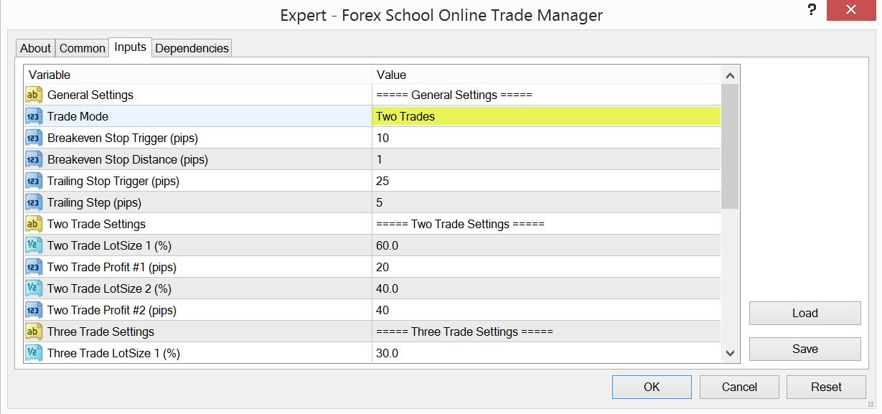
Task: Click the string icon beside Two Trade Settings
Action: [34, 224]
